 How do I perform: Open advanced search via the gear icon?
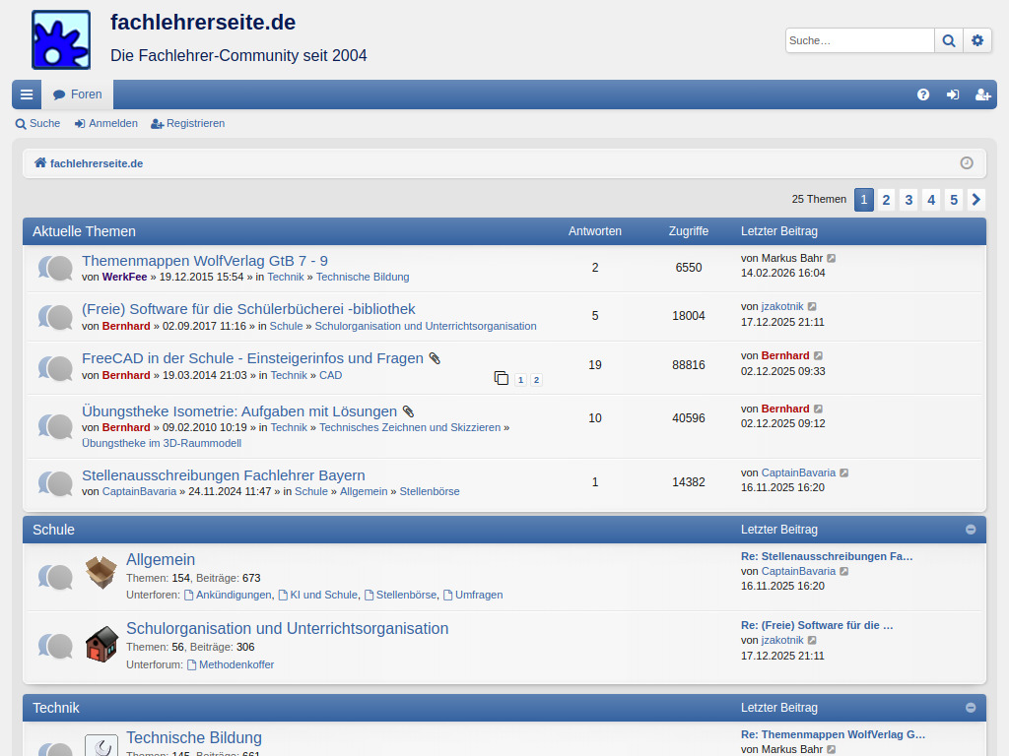pos(977,40)
